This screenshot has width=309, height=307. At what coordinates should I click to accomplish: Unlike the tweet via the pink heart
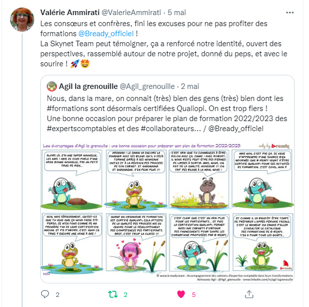(181, 294)
